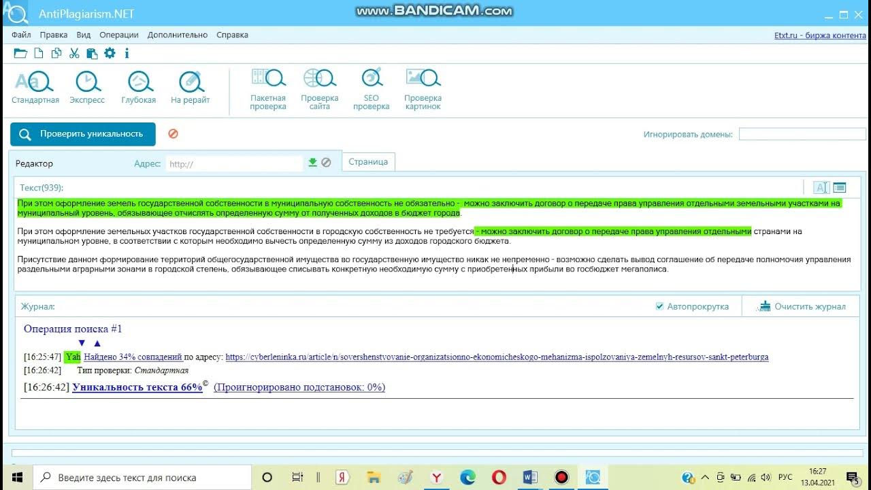Focus the Игнорировать домены field
This screenshot has width=871, height=490.
click(x=802, y=134)
